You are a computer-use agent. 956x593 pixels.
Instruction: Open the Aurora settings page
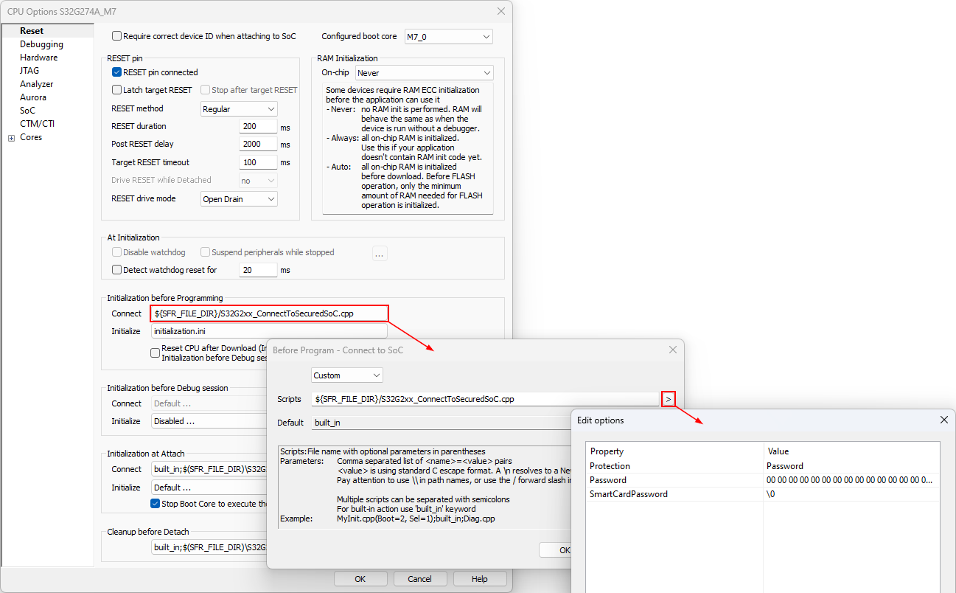(x=33, y=97)
